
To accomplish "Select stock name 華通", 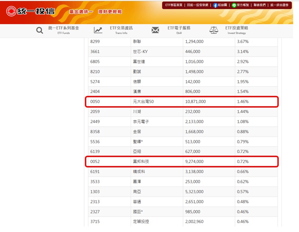I will point(137,202).
